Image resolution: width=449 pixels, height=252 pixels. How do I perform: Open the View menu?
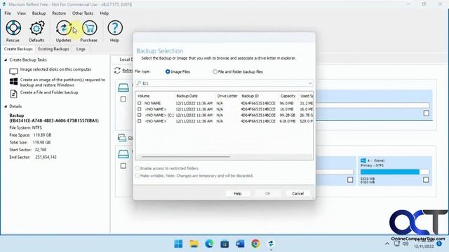tap(21, 13)
